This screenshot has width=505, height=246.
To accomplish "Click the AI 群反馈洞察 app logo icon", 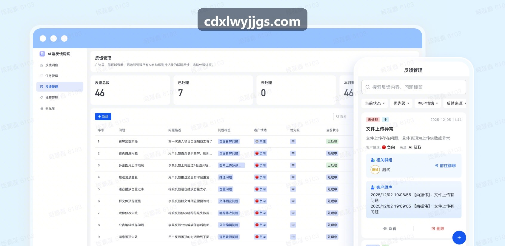I will [42, 54].
